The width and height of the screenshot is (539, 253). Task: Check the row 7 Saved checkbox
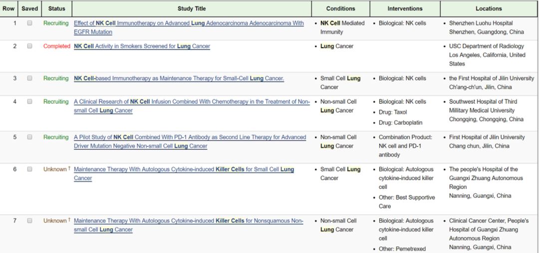(29, 221)
